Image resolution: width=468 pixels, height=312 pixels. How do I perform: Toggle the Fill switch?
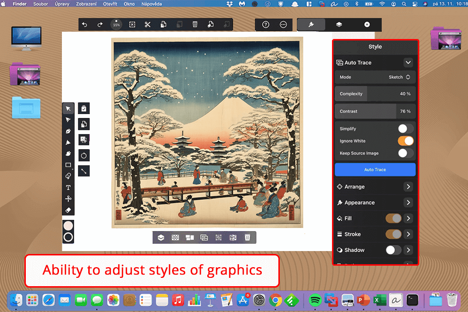click(x=393, y=218)
